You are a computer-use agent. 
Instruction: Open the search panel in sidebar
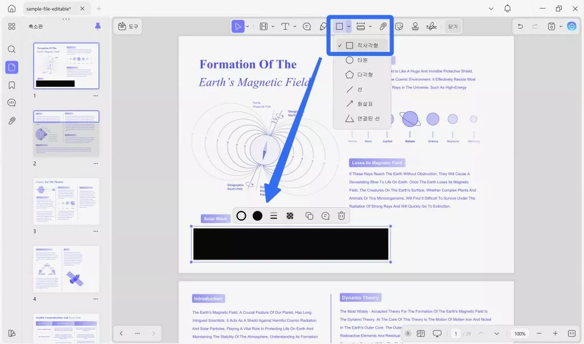[x=12, y=49]
